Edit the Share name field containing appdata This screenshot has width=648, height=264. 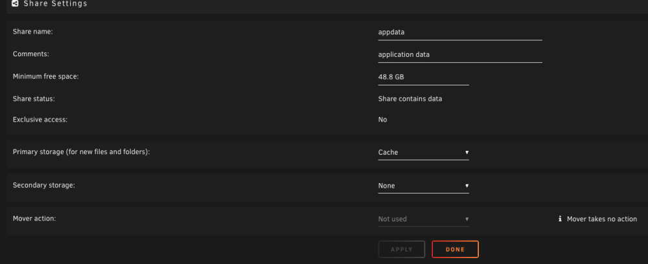pos(460,32)
